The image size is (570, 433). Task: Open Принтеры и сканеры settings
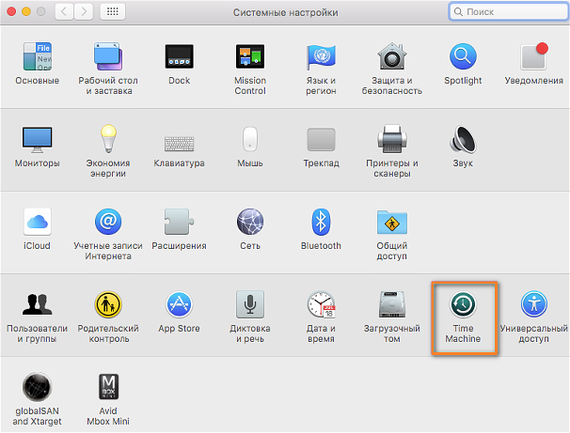click(391, 140)
